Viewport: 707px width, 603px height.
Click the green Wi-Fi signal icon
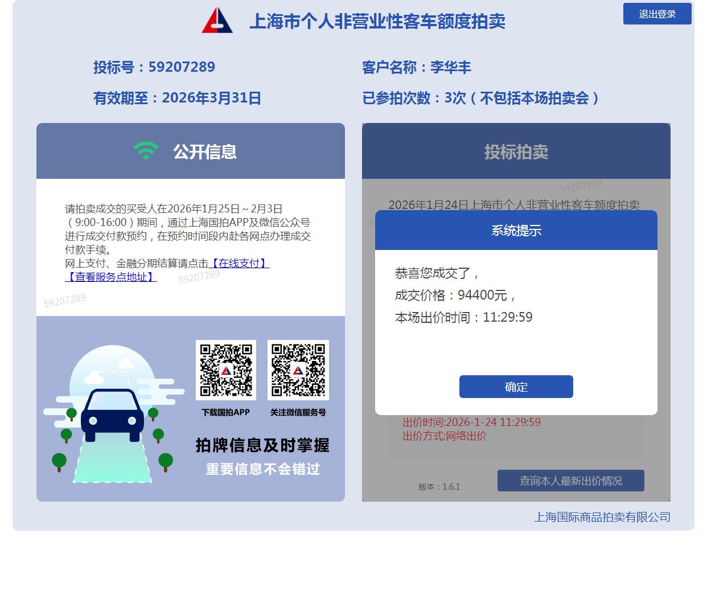coord(146,151)
